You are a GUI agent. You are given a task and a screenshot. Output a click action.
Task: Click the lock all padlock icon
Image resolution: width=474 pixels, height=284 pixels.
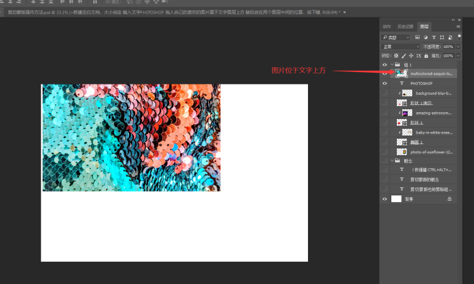(x=426, y=56)
